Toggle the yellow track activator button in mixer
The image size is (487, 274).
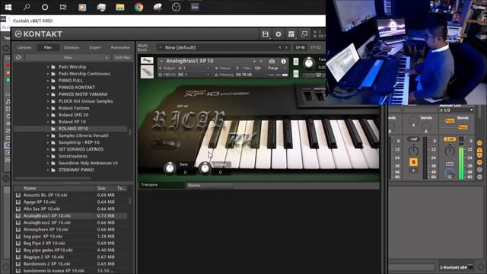pos(413,162)
